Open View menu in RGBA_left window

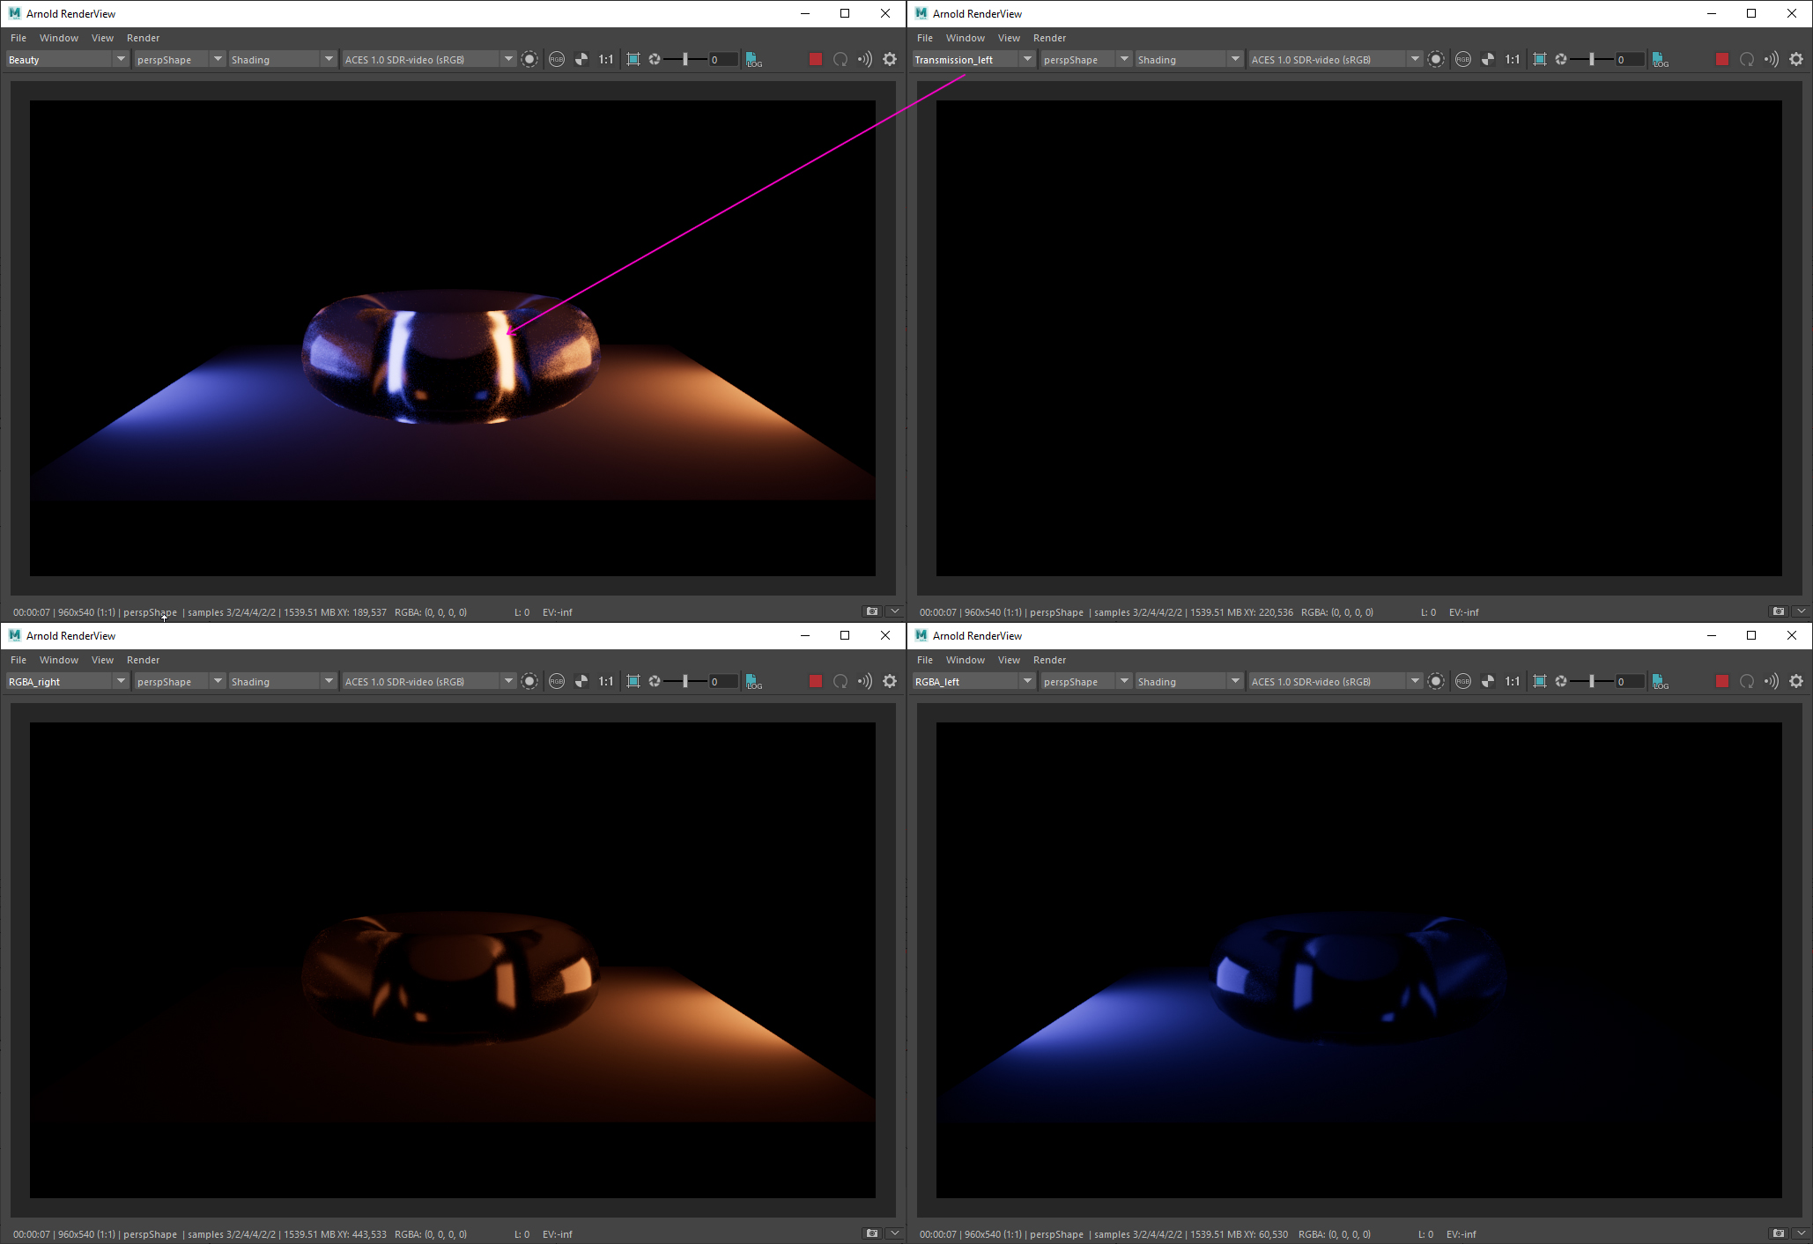click(1009, 660)
